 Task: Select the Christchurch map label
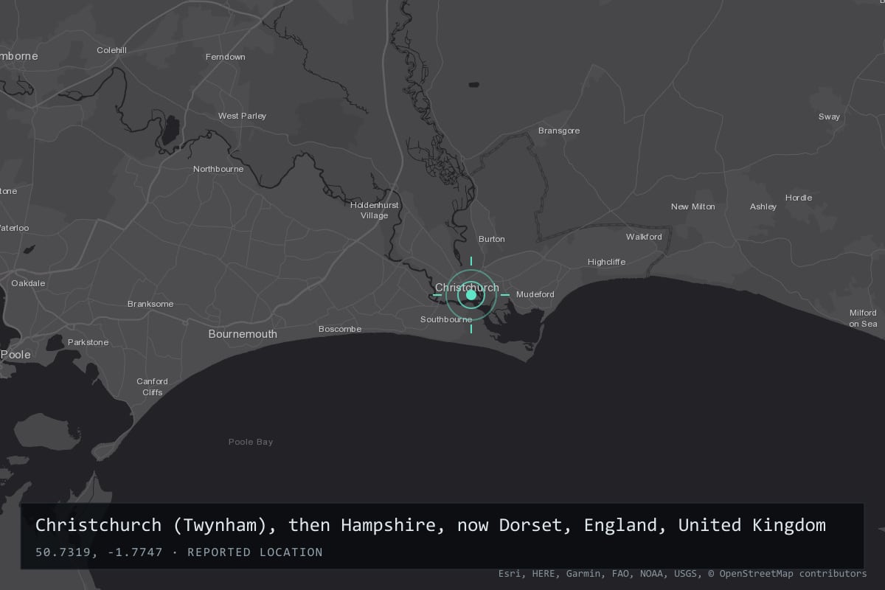(467, 288)
